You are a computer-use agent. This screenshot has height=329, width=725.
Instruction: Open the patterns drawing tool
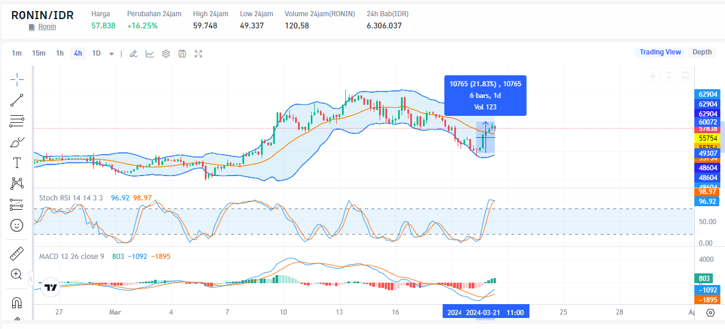(17, 184)
